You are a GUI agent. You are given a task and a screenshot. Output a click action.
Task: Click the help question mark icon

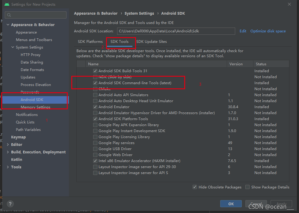(10, 204)
